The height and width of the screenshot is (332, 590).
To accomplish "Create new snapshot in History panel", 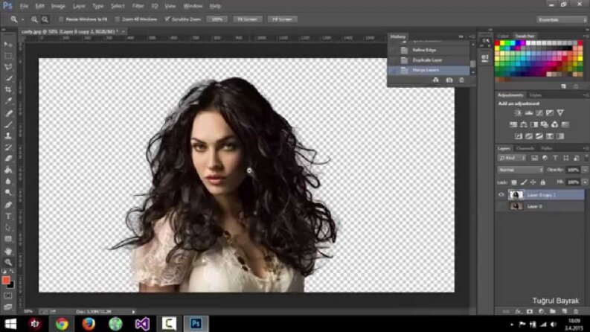I will tap(449, 80).
